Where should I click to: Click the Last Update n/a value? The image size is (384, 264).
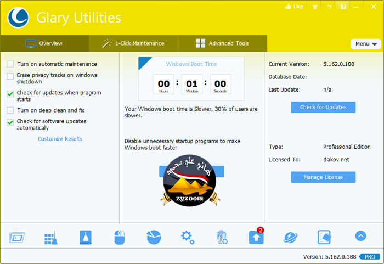click(x=327, y=89)
